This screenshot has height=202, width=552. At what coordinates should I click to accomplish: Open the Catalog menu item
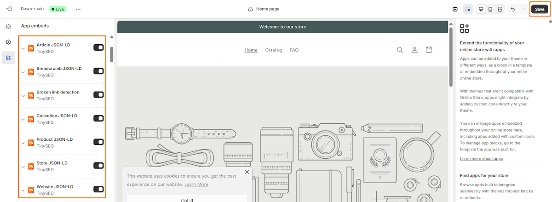click(x=273, y=50)
